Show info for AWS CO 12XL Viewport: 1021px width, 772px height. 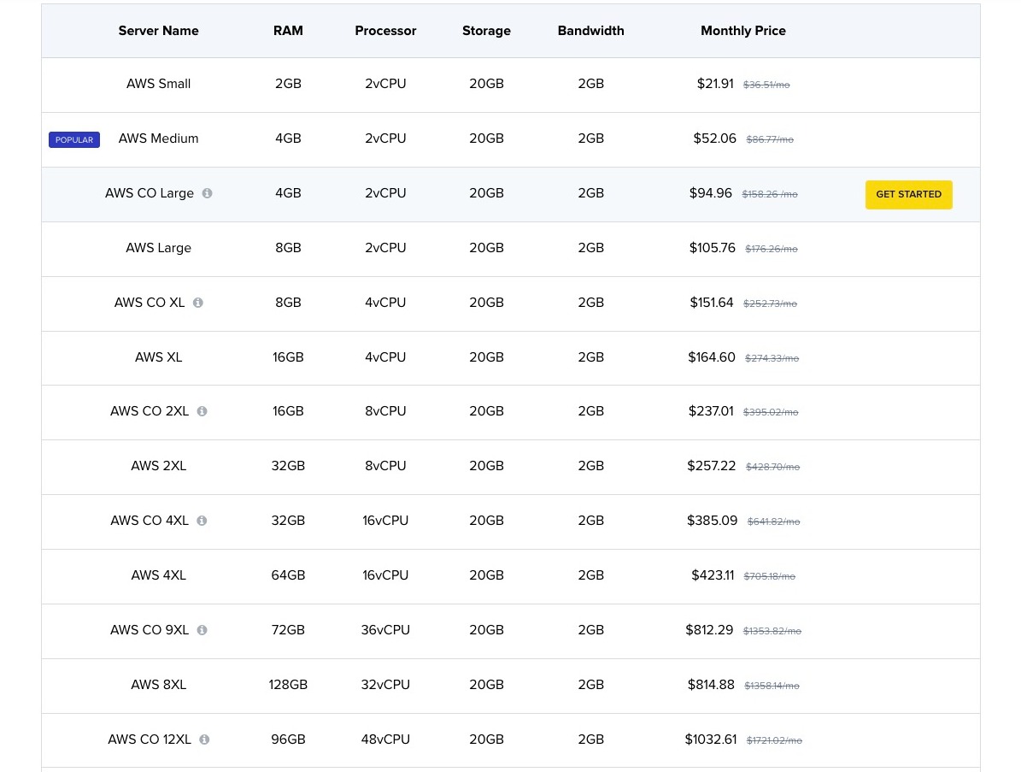click(x=204, y=740)
